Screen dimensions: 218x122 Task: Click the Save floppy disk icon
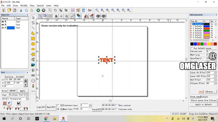tap(14, 10)
